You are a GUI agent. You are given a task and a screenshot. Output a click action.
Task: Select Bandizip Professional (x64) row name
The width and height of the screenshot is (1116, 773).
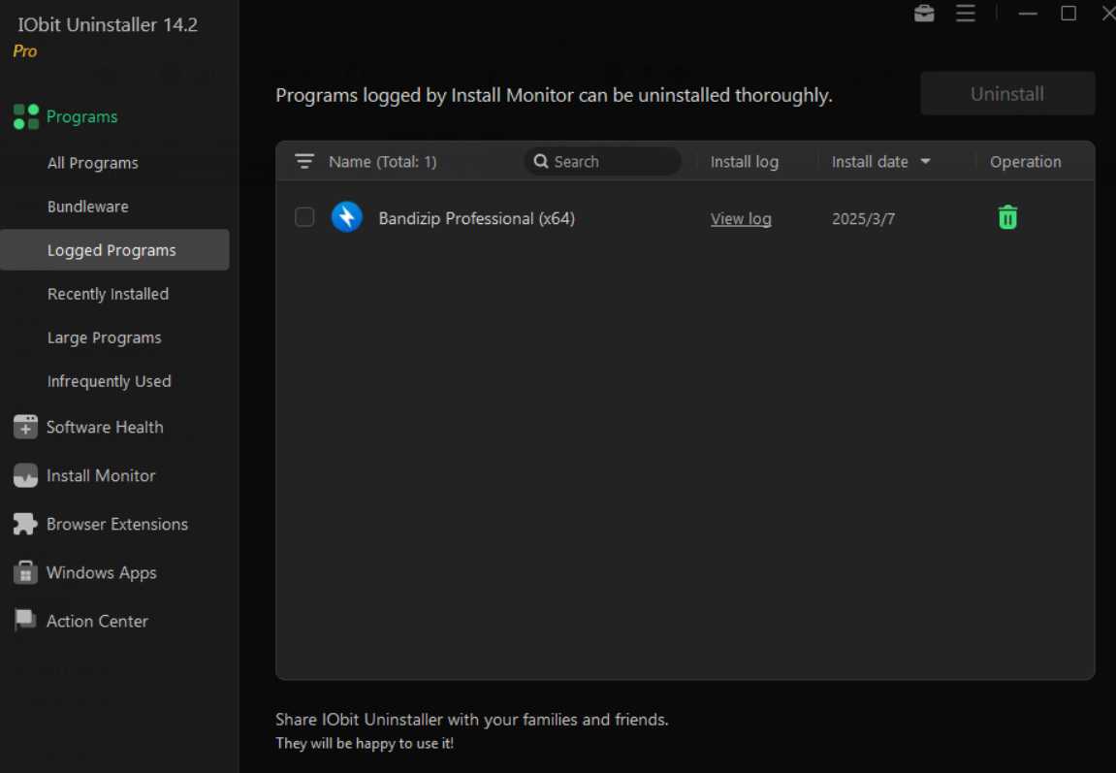tap(476, 218)
